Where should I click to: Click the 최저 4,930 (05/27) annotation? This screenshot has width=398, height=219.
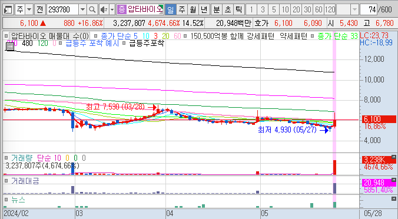[287, 130]
